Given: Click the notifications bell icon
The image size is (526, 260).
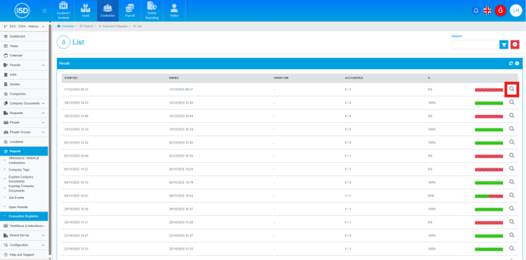Looking at the screenshot, I should (x=476, y=10).
